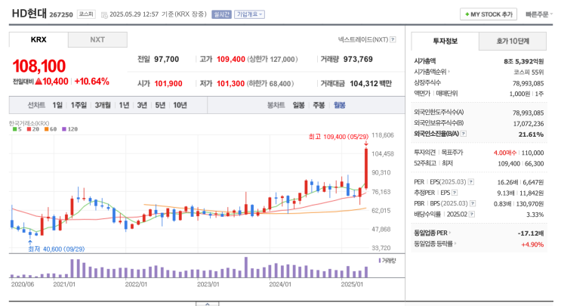Screen dimensions: 561x306
Task: Click the 목표주가 value 110,000
Action: coord(532,153)
